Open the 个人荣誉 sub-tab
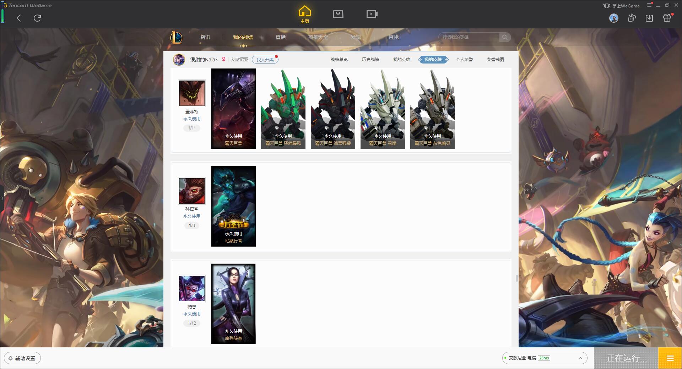The width and height of the screenshot is (682, 369). 464,60
